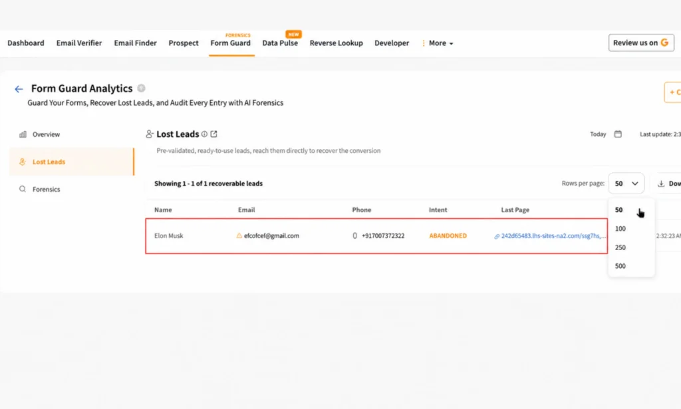Viewport: 681px width, 409px height.
Task: Click the Last Page column header
Action: tap(515, 209)
